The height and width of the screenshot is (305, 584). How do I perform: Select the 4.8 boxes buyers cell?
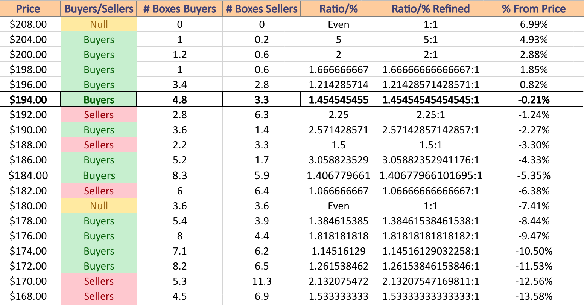pyautogui.click(x=179, y=99)
